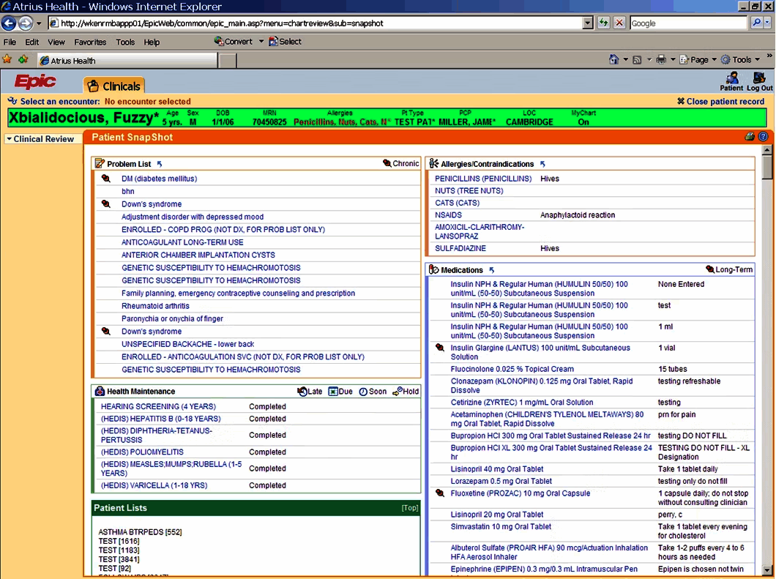The image size is (776, 579).
Task: Click the Stop loading red X icon
Action: (619, 23)
